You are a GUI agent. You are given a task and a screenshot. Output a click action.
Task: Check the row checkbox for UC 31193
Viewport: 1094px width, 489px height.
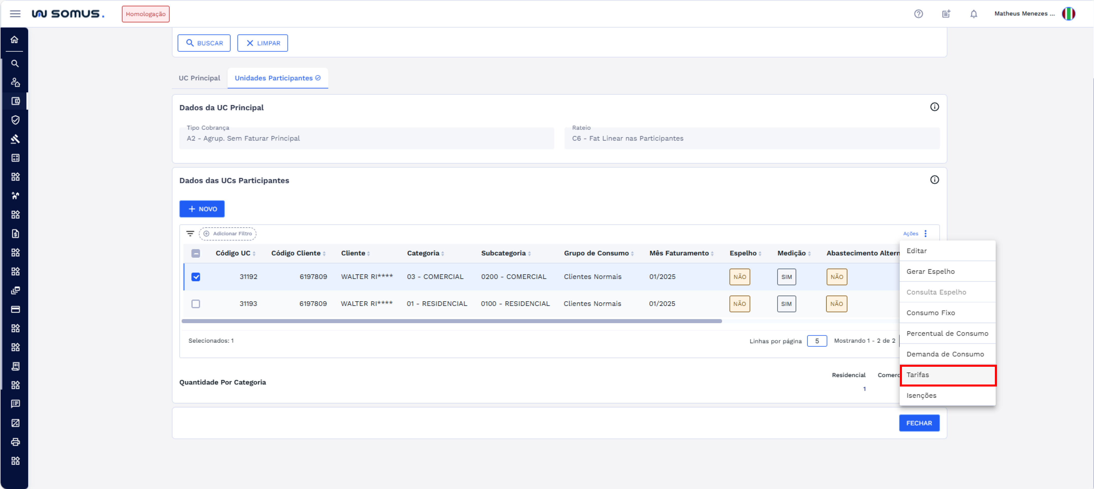(x=195, y=304)
